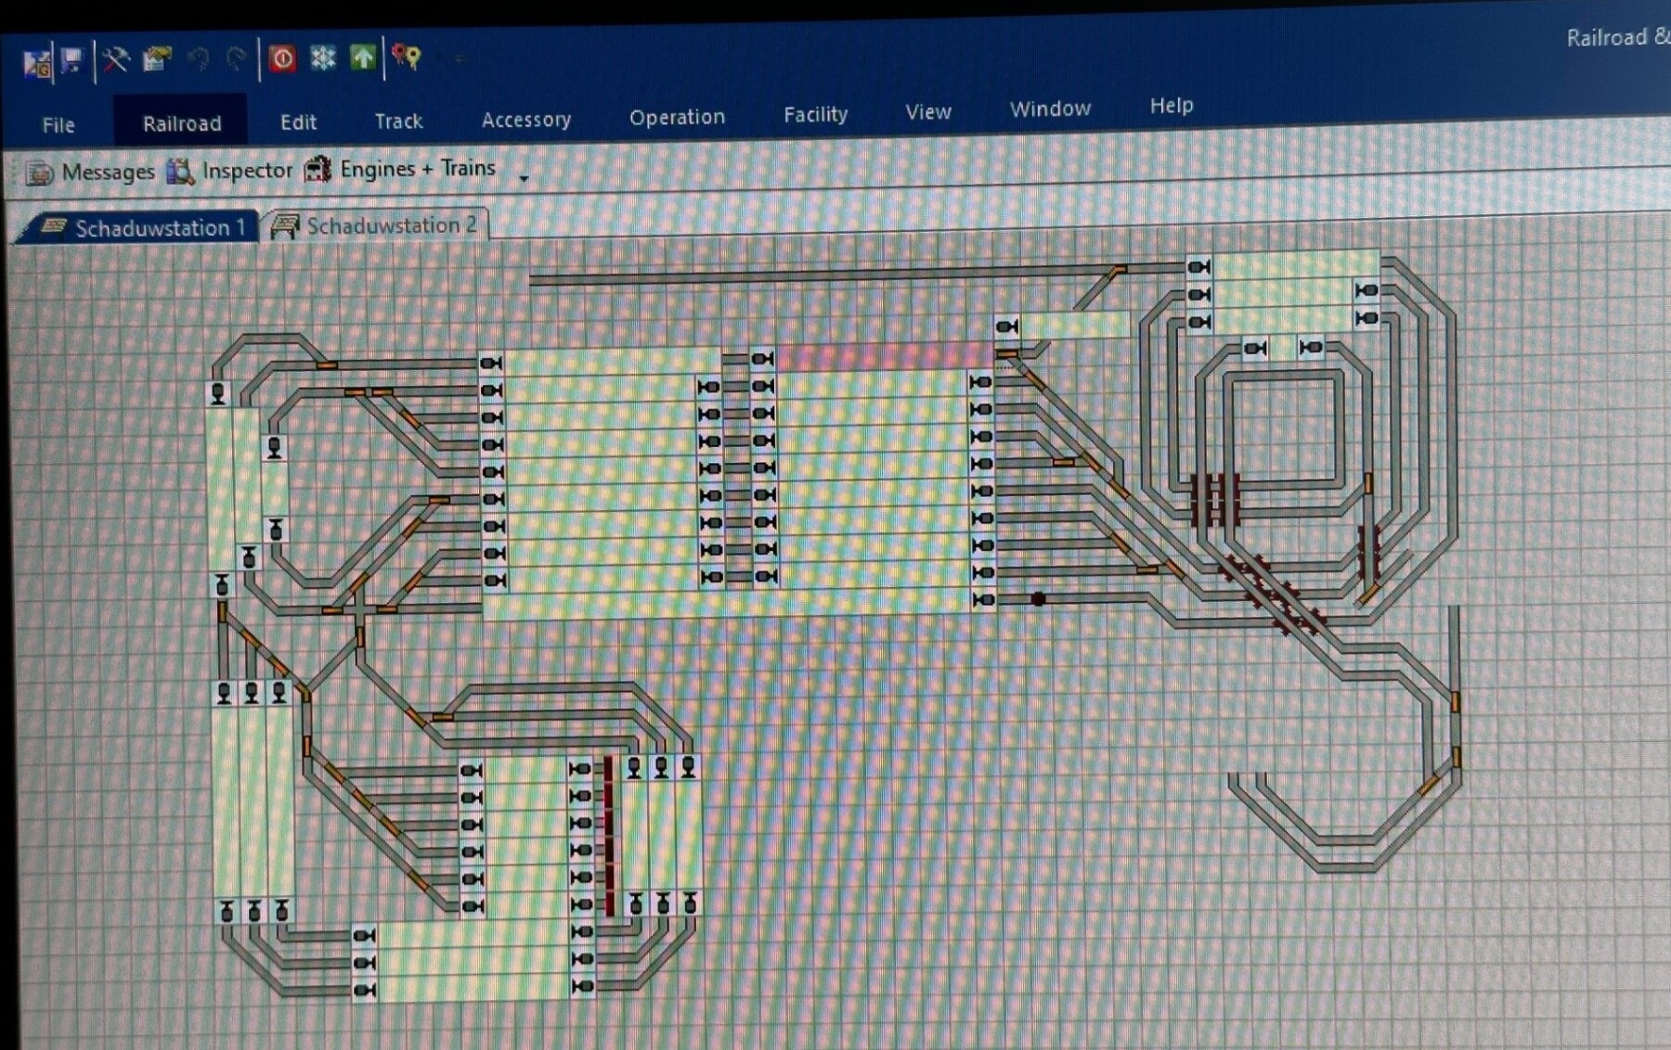Click the Engines + Trains locomotive icon

tap(318, 169)
